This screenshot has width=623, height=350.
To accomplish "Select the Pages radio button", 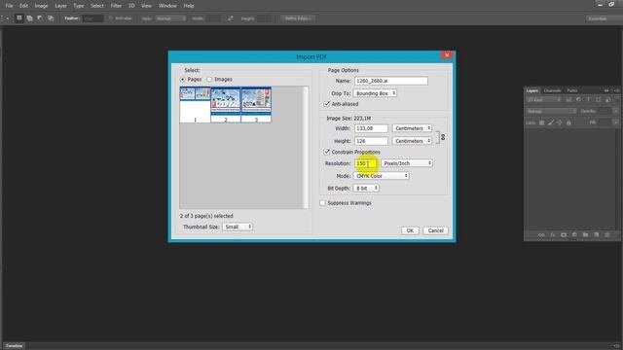I will 183,80.
